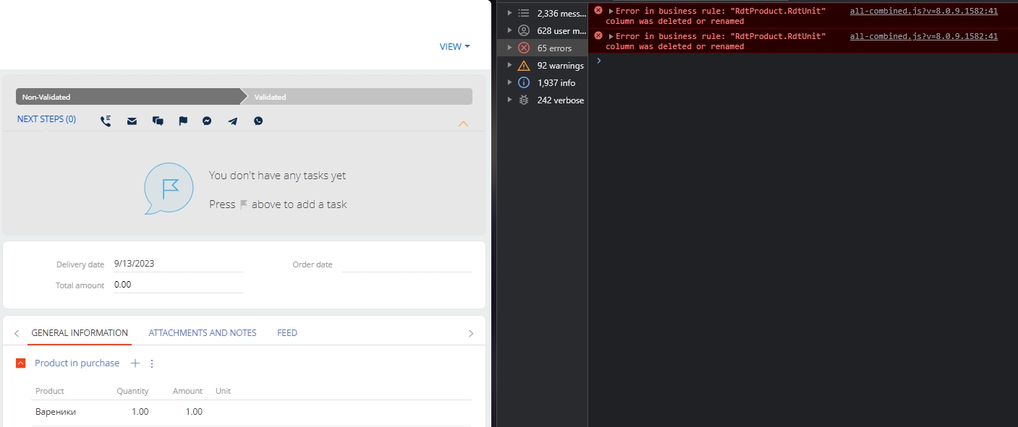Image resolution: width=1018 pixels, height=427 pixels.
Task: Start a call using the phone icon
Action: pyautogui.click(x=106, y=121)
